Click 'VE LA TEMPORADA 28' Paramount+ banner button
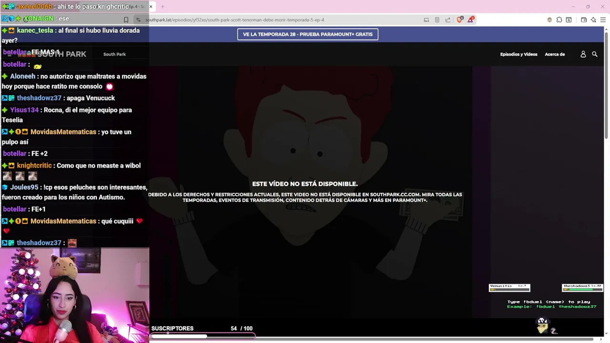The width and height of the screenshot is (610, 343). pyautogui.click(x=308, y=34)
